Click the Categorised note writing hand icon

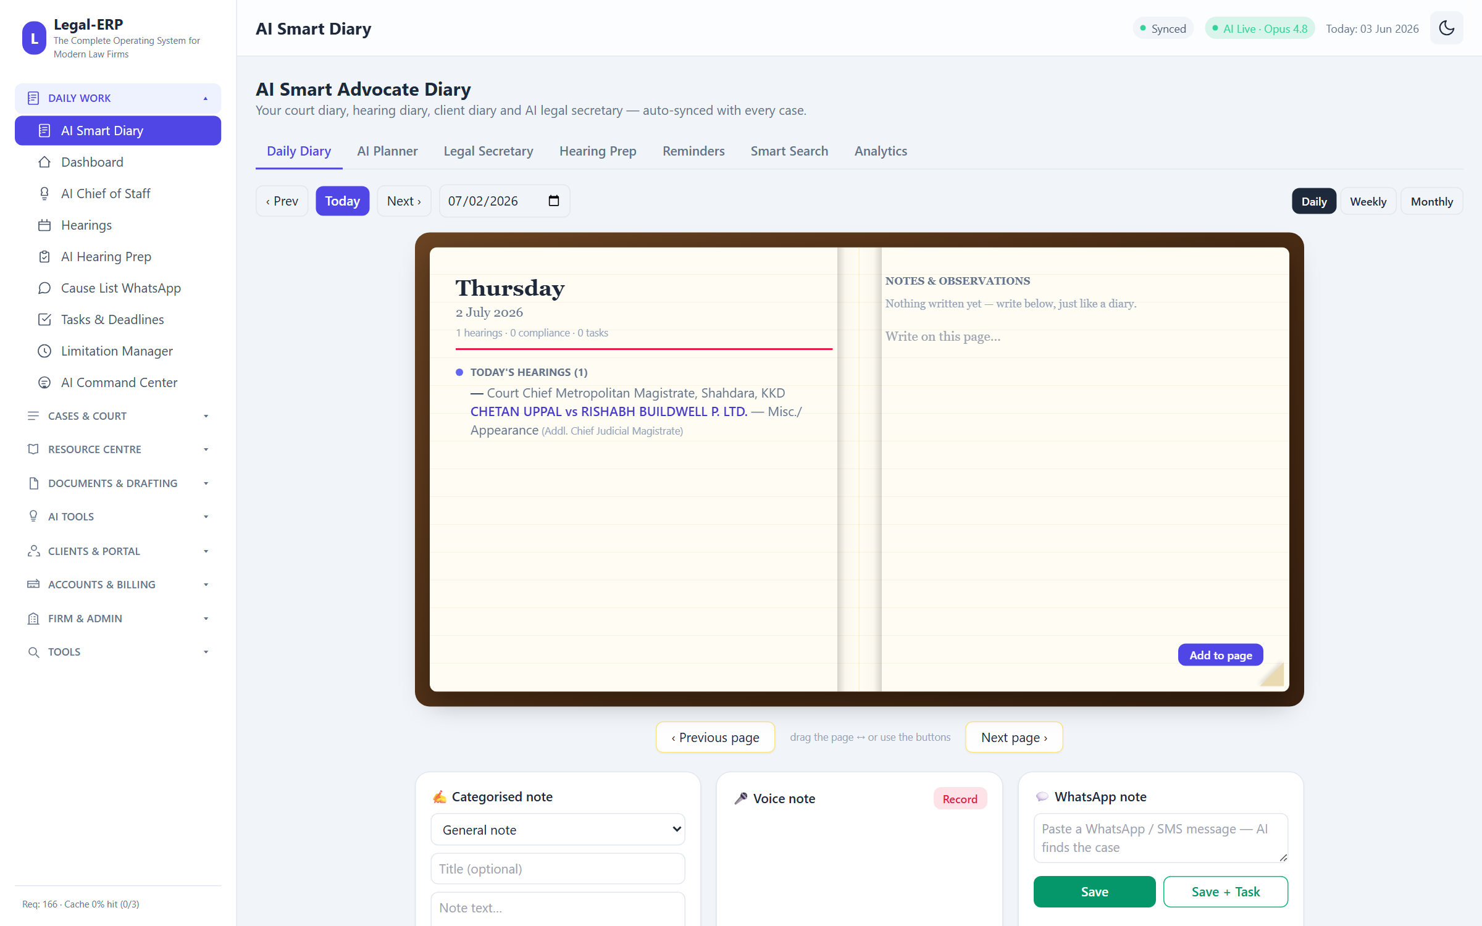(439, 796)
